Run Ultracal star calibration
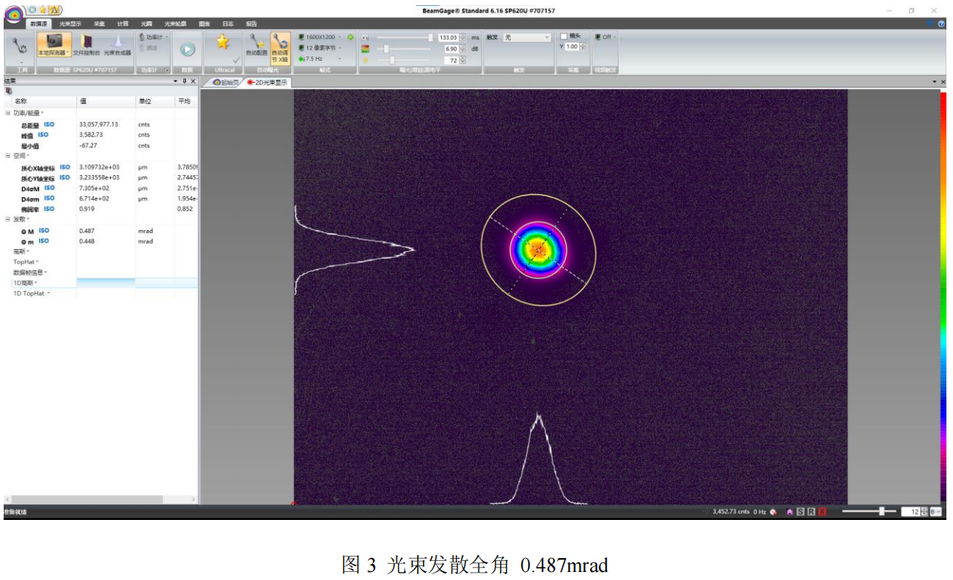Screen dimensions: 953x580 tap(223, 42)
